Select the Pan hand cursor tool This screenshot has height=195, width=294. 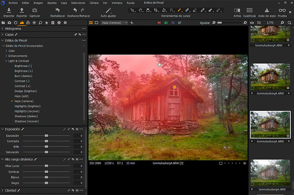point(140,10)
